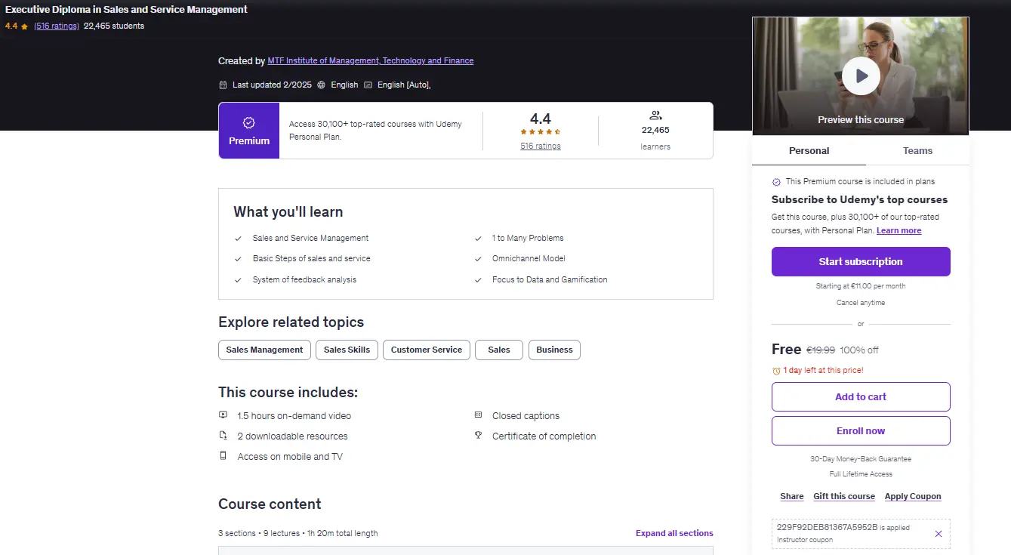Click the learners people icon above 22,465
This screenshot has height=555, width=1011.
coord(655,116)
